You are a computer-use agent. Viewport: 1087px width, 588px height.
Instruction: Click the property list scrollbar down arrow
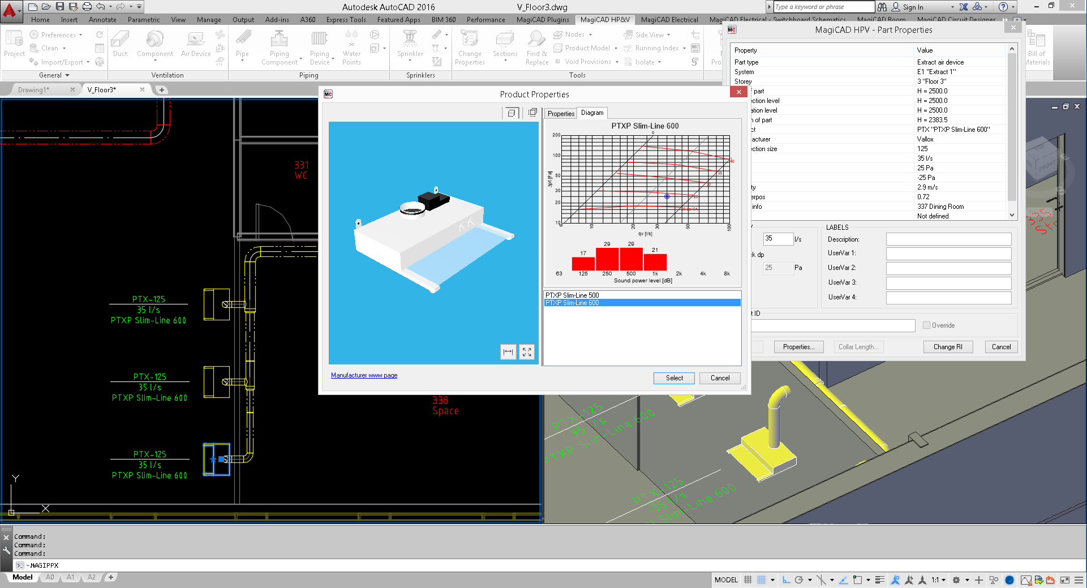pos(1012,215)
